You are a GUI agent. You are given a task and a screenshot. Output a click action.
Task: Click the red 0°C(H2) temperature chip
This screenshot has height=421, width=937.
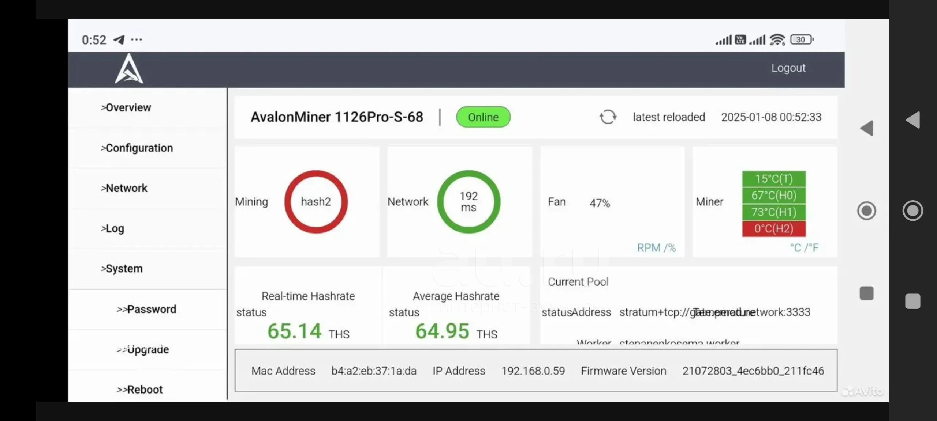[774, 229]
